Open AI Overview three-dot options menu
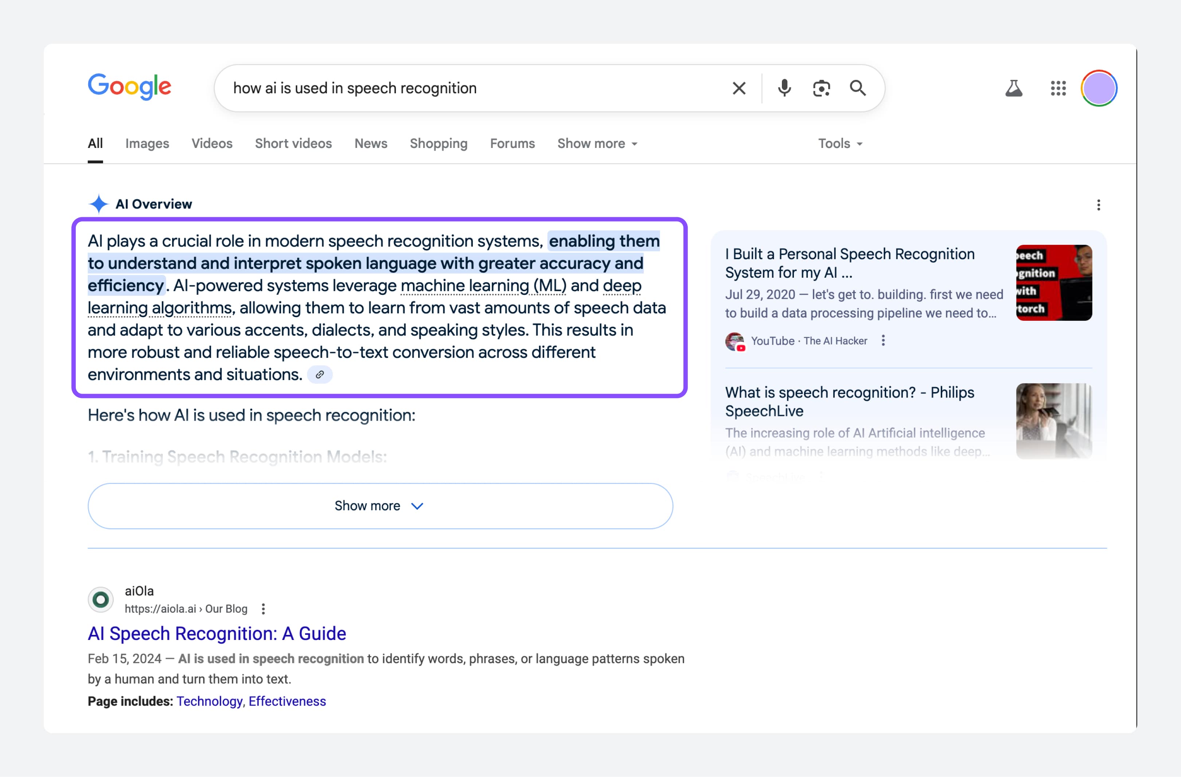 point(1098,205)
